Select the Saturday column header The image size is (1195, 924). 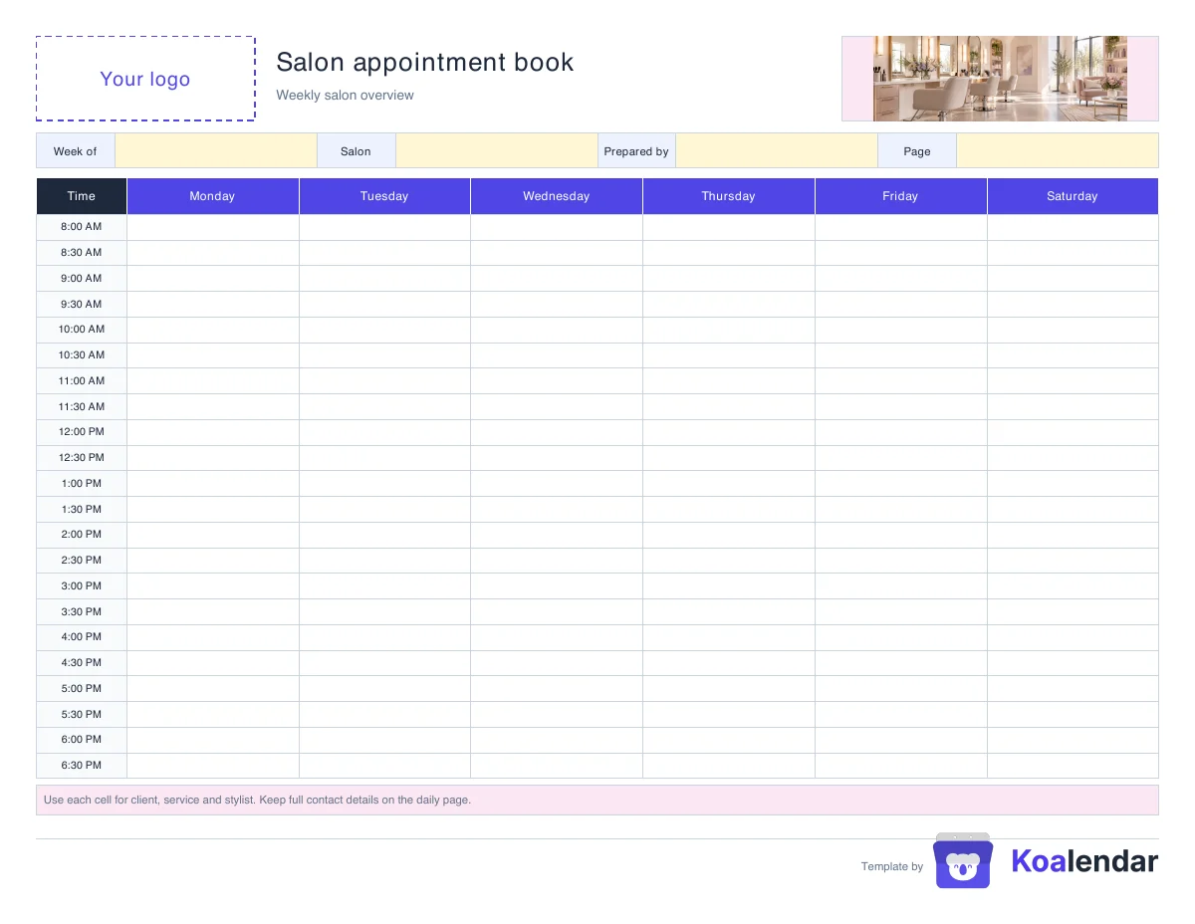(x=1073, y=196)
